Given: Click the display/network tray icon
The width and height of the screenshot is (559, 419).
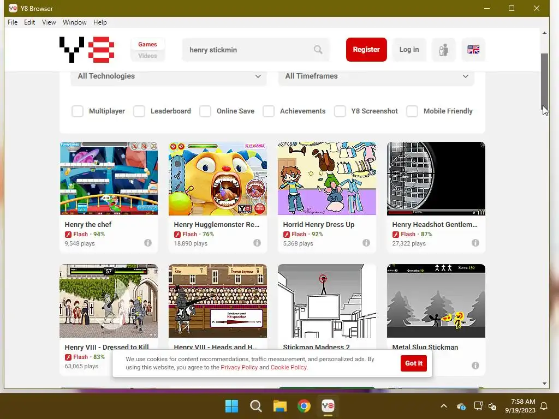Looking at the screenshot, I should tap(478, 406).
